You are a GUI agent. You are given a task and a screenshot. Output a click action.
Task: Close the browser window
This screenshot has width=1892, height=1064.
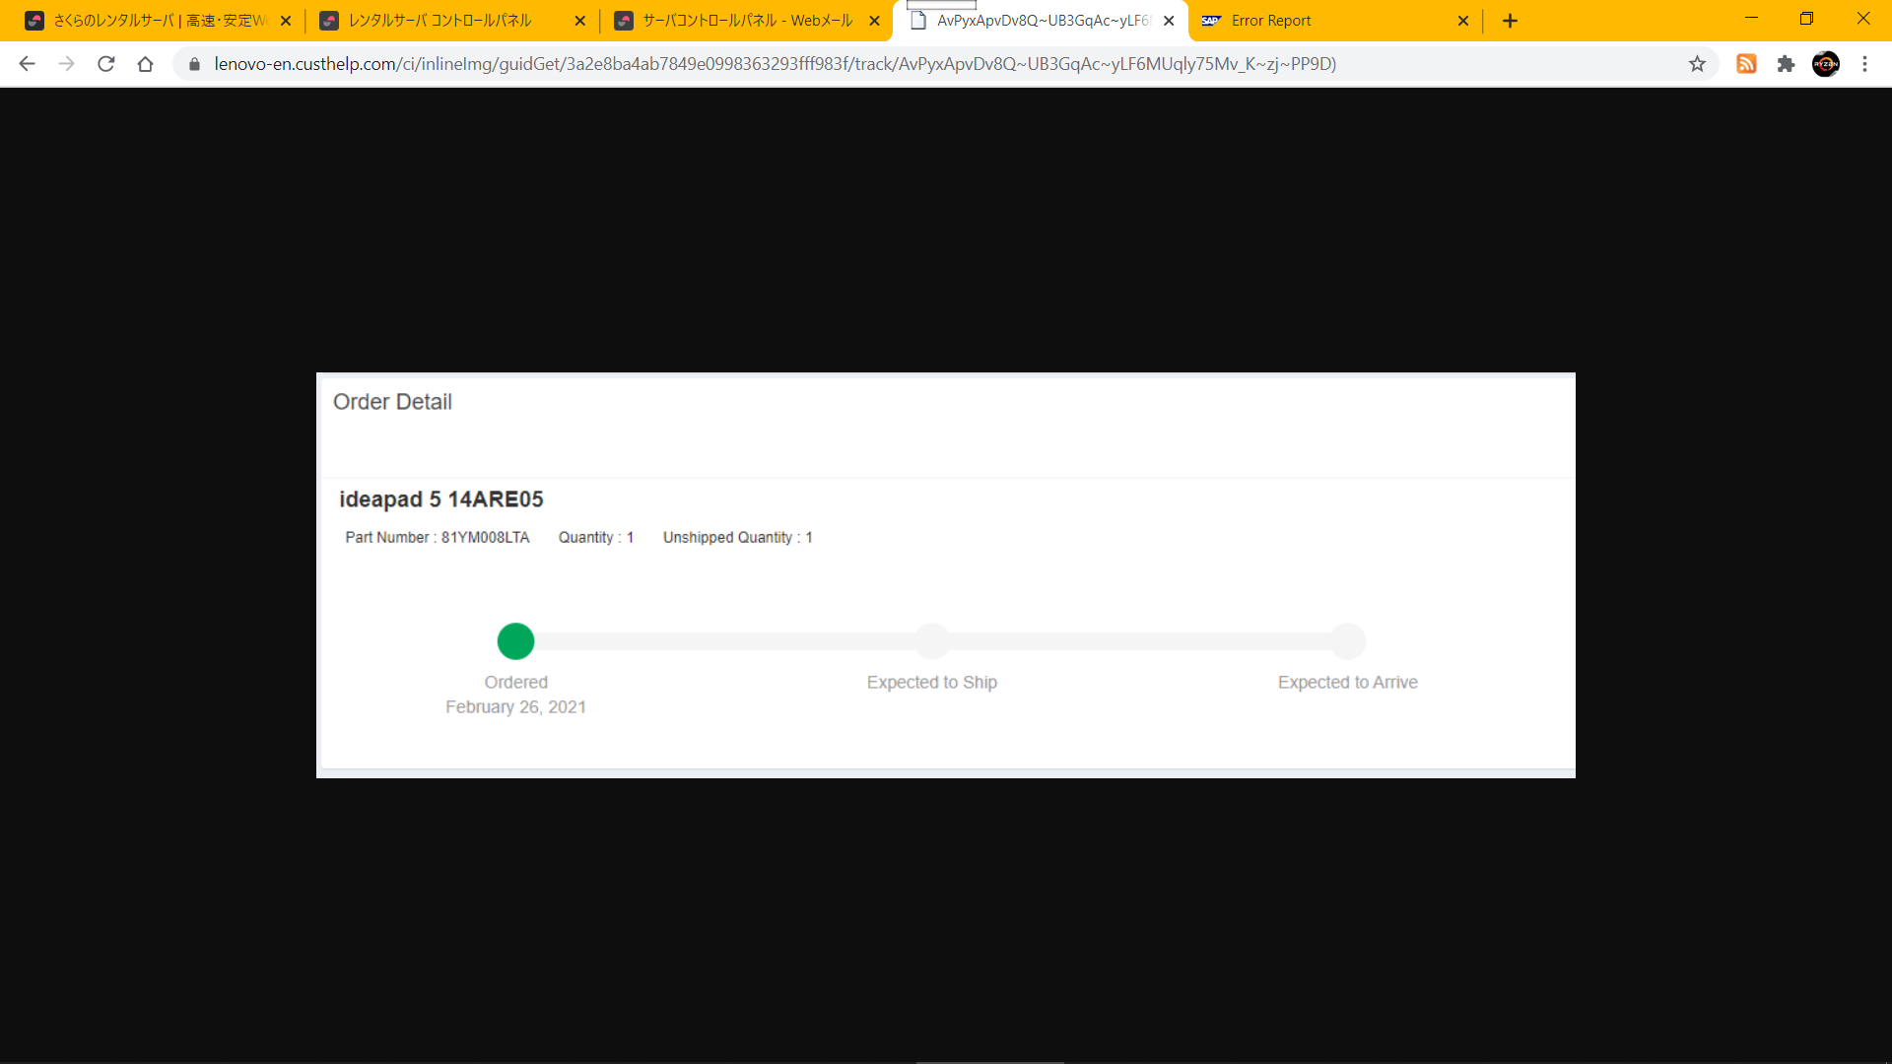[1863, 18]
